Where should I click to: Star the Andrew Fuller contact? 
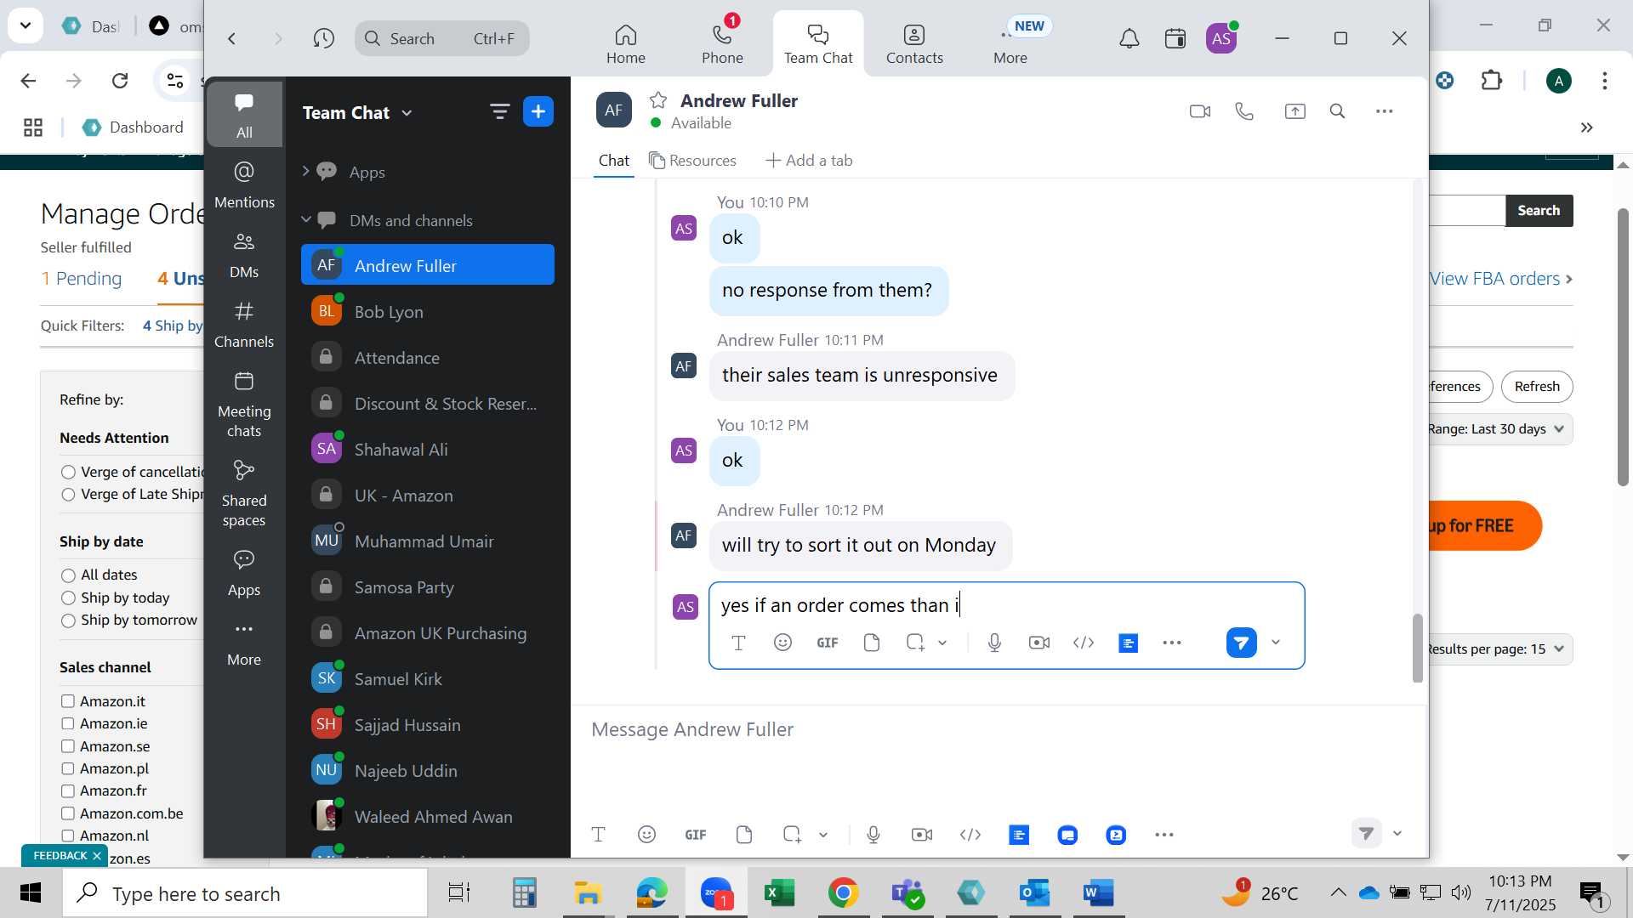[657, 100]
